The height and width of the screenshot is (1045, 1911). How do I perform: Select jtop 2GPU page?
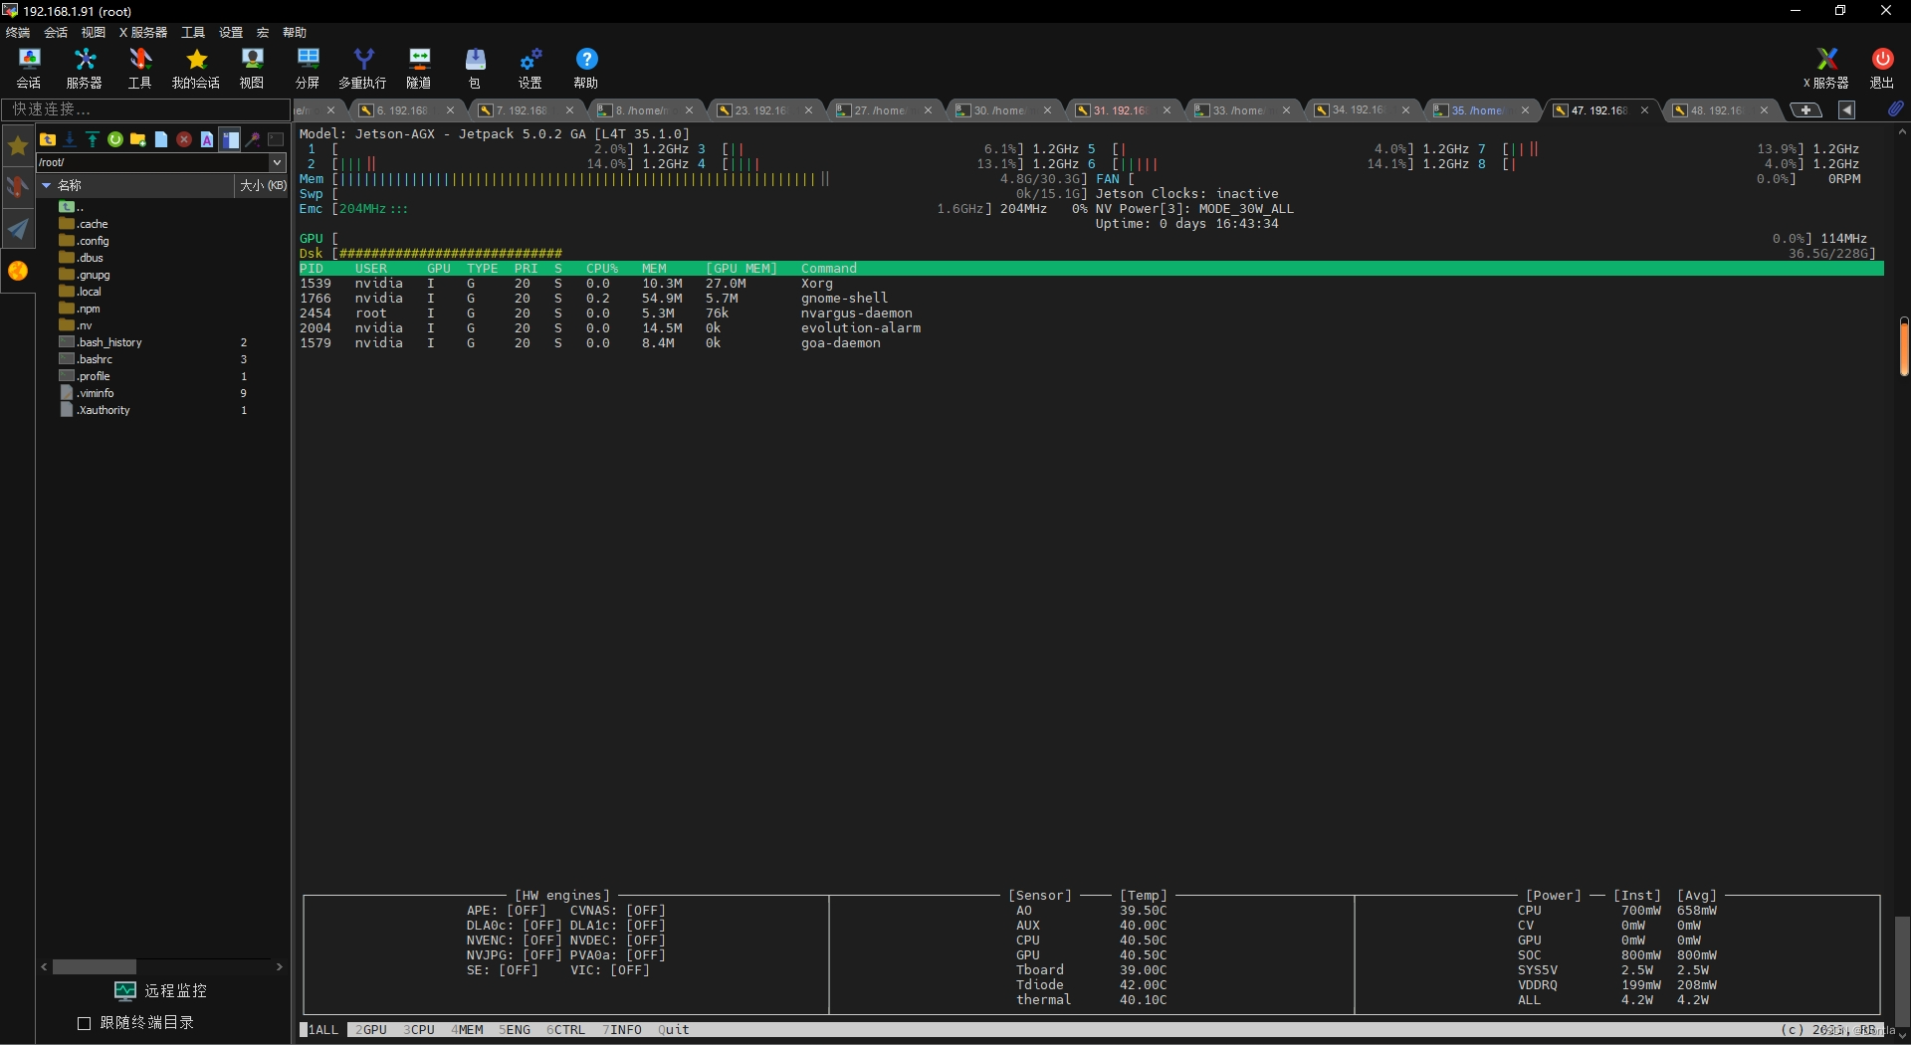click(371, 1029)
